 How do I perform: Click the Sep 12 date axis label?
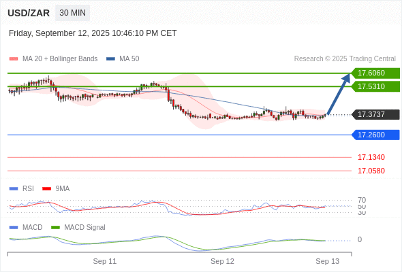[222, 261]
